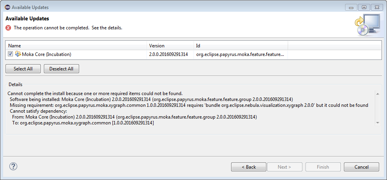This screenshot has height=180, width=387.
Task: Sort by the Id column header
Action: pyautogui.click(x=241, y=46)
